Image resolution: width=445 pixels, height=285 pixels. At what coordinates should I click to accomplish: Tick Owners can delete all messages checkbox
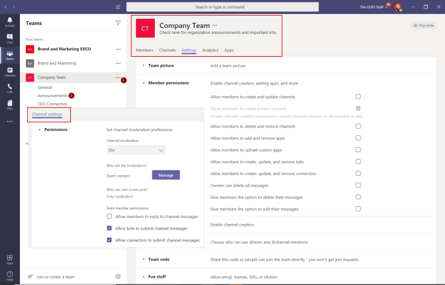359,185
